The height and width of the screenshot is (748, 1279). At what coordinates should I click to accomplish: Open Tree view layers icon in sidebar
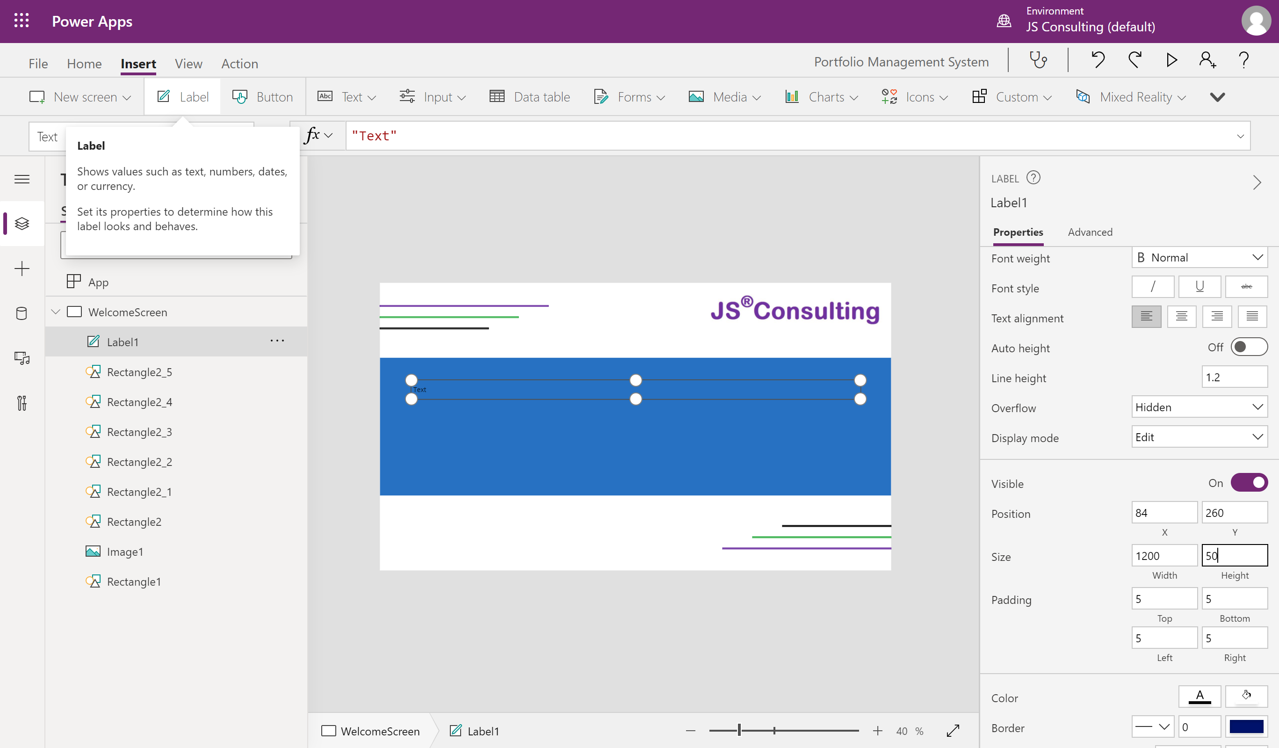22,224
